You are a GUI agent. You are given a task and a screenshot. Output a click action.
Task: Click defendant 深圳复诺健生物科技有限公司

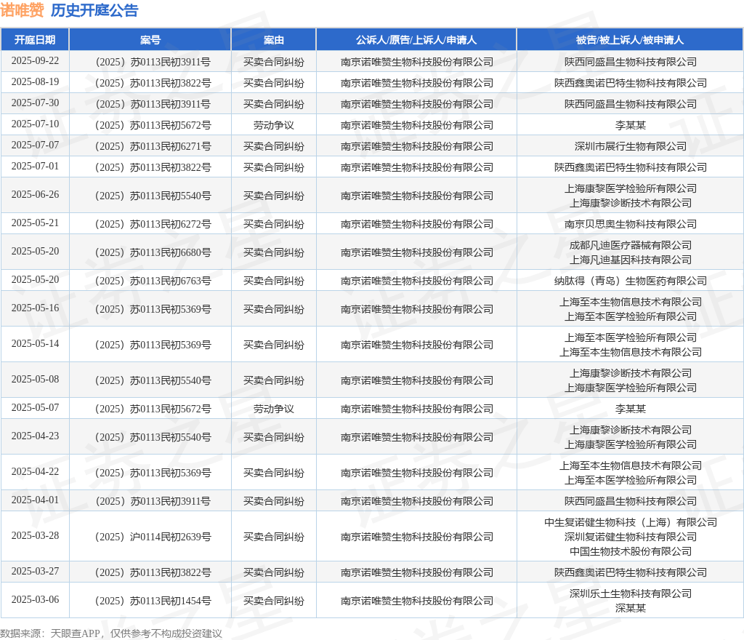[630, 537]
